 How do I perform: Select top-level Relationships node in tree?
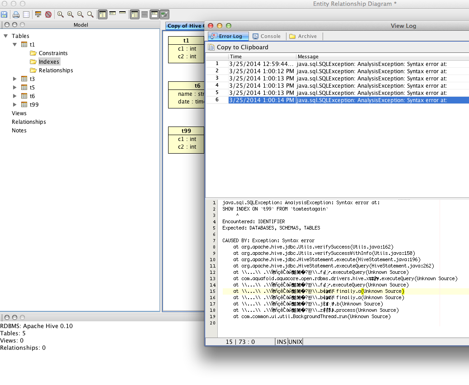click(x=29, y=122)
